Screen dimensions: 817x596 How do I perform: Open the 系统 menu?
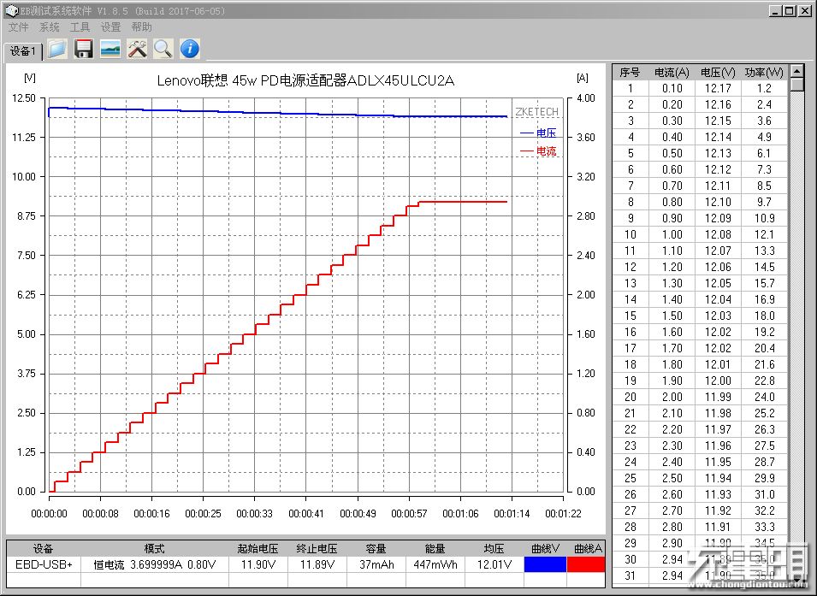click(49, 27)
